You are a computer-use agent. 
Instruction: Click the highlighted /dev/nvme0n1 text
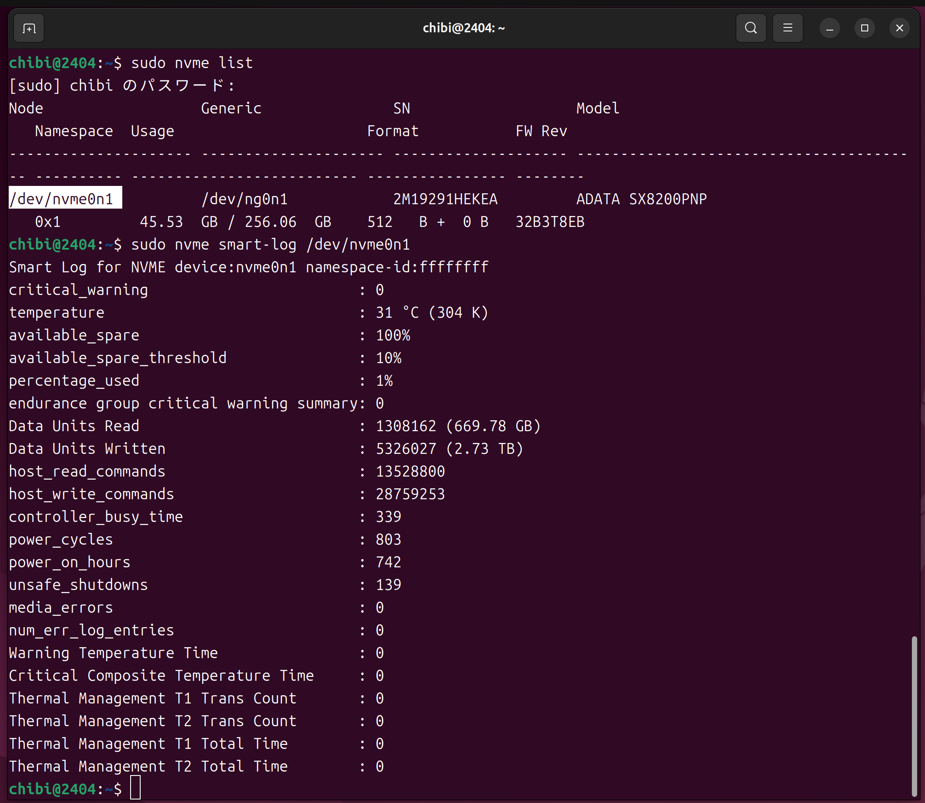coord(65,199)
